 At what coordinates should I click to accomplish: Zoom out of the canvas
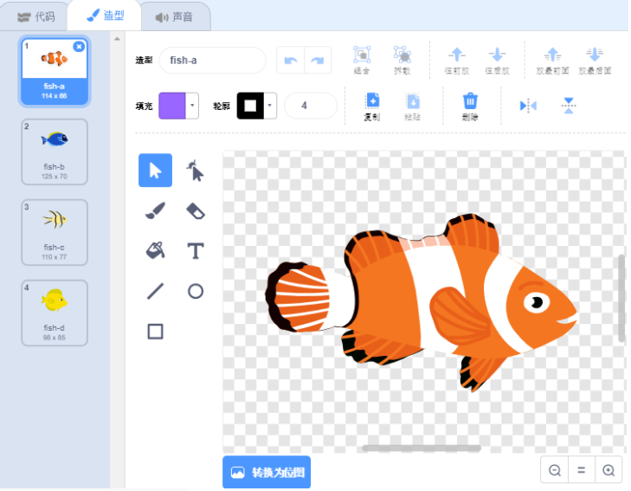[555, 469]
